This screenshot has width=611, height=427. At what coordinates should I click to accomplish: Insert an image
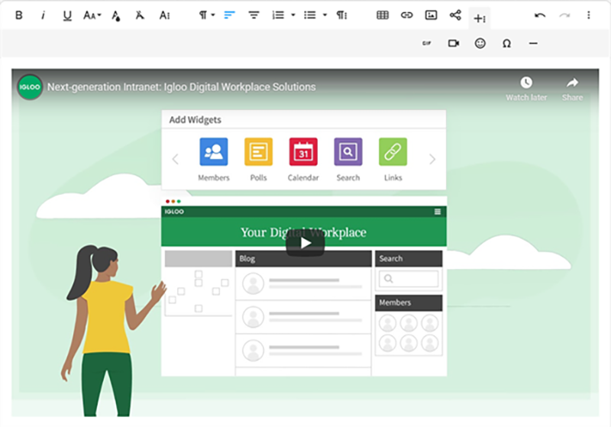click(x=431, y=15)
